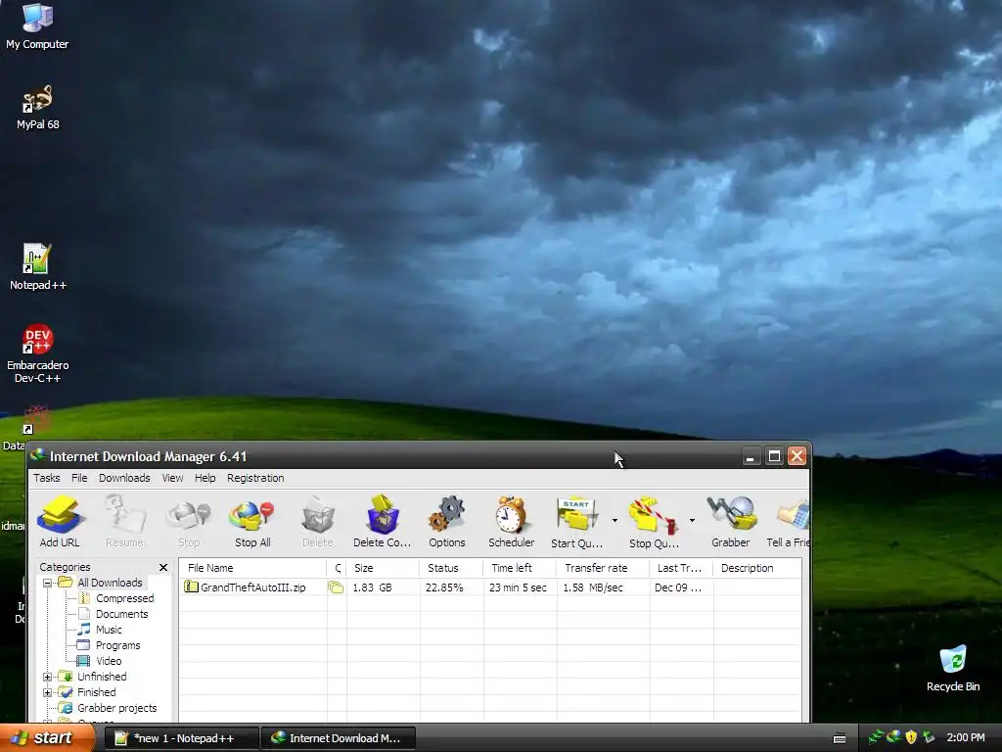1002x752 pixels.
Task: Click the Delete Completed toolbar icon
Action: click(383, 515)
